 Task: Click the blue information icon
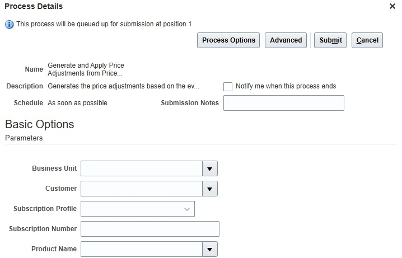click(9, 24)
